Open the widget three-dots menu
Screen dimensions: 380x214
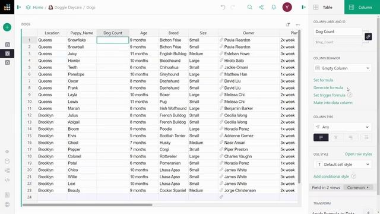coord(298,24)
